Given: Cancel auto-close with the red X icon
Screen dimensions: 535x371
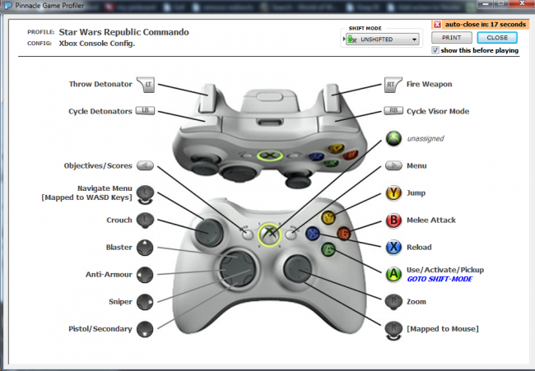Looking at the screenshot, I should pyautogui.click(x=437, y=25).
